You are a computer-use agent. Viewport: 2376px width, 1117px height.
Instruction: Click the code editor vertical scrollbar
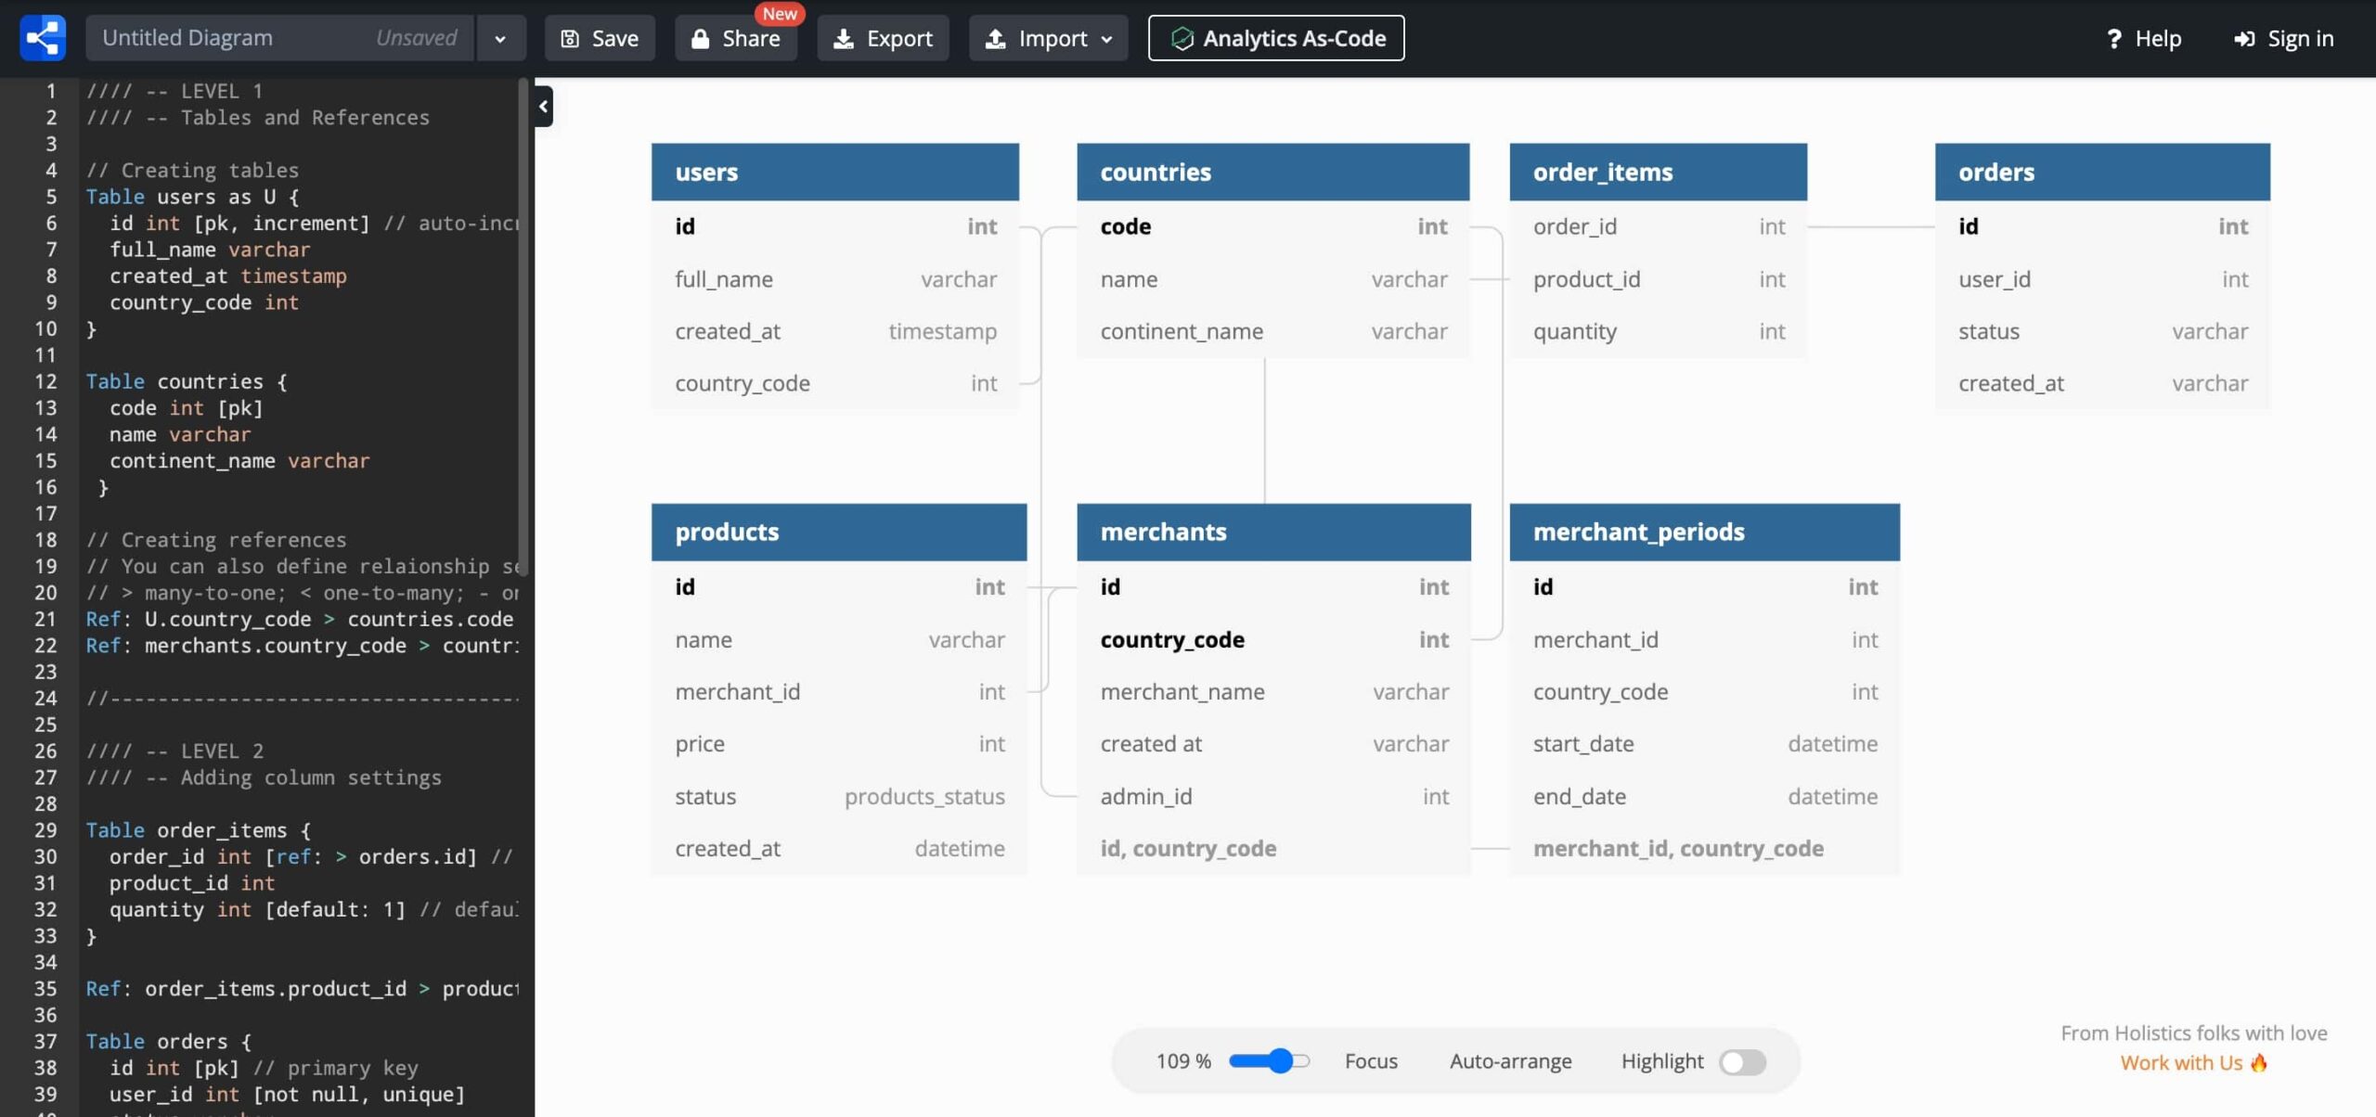pos(523,325)
